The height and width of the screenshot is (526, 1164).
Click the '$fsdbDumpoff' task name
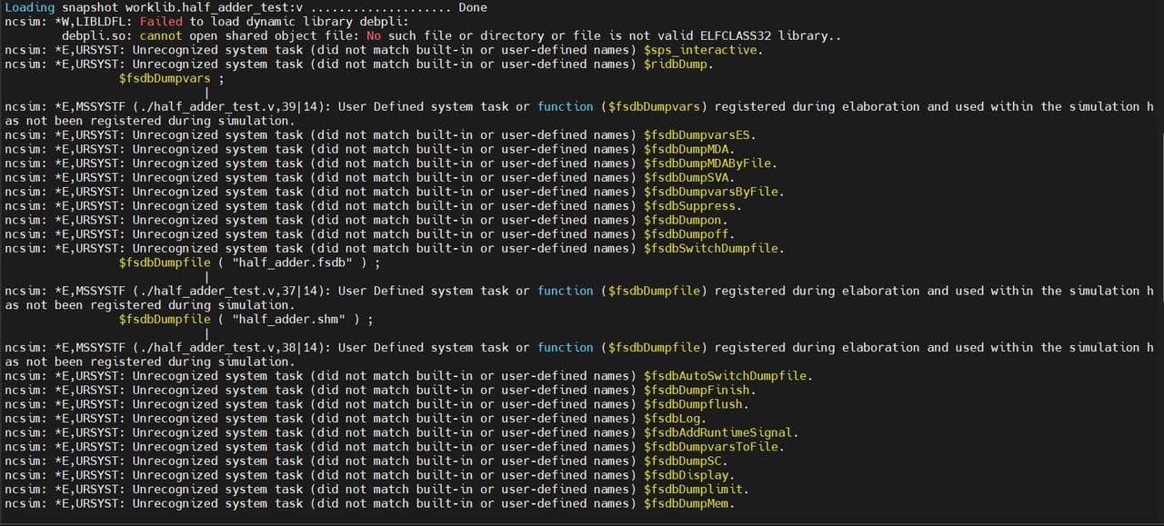click(x=685, y=234)
